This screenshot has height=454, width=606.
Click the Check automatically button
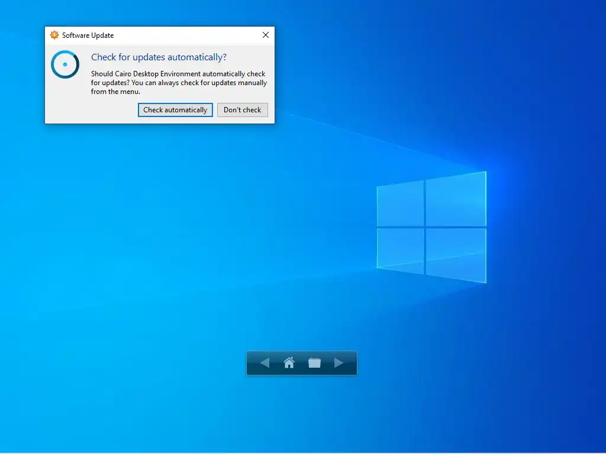point(175,110)
